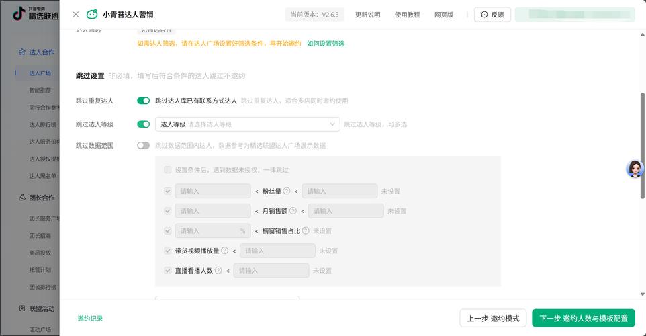Select 团长排行榜 in the sidebar

[43, 287]
